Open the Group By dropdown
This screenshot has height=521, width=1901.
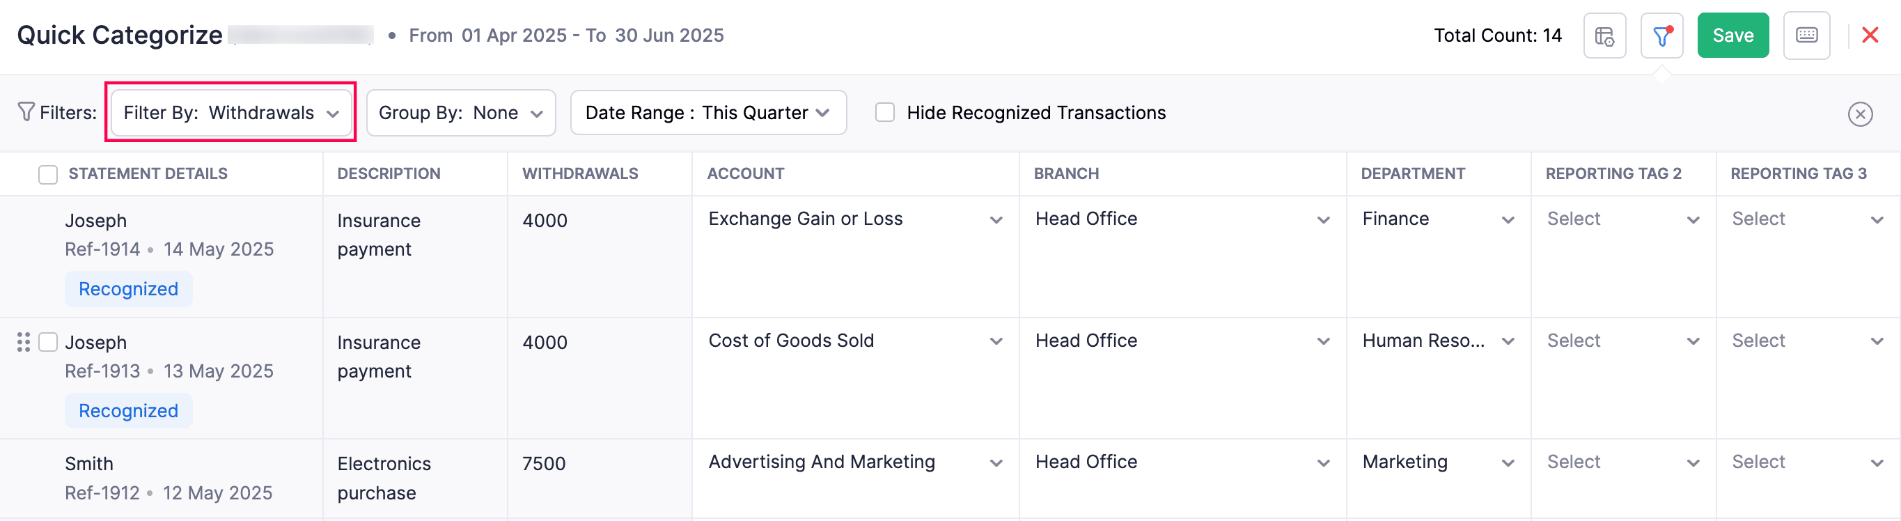coord(460,112)
